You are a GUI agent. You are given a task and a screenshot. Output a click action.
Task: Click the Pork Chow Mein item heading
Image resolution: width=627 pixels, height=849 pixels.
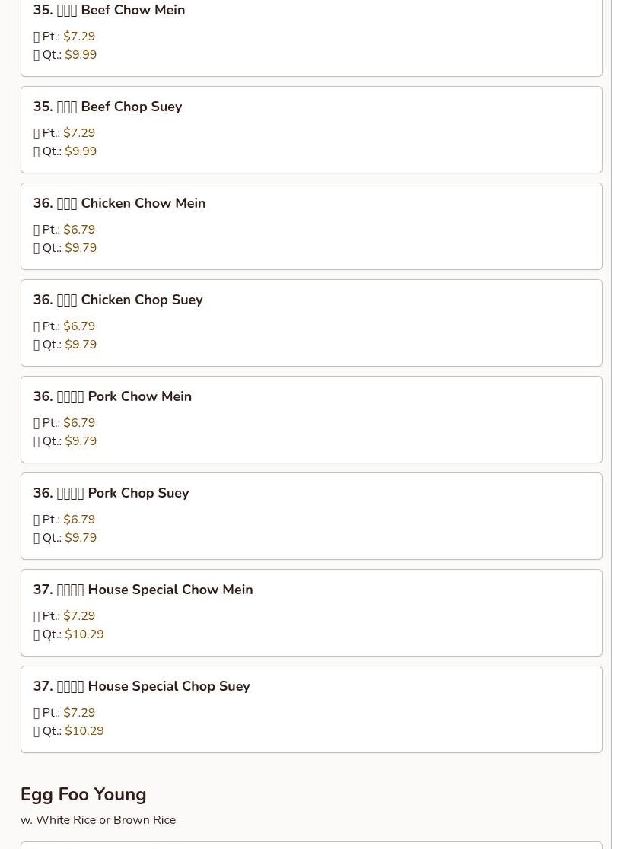(x=113, y=396)
